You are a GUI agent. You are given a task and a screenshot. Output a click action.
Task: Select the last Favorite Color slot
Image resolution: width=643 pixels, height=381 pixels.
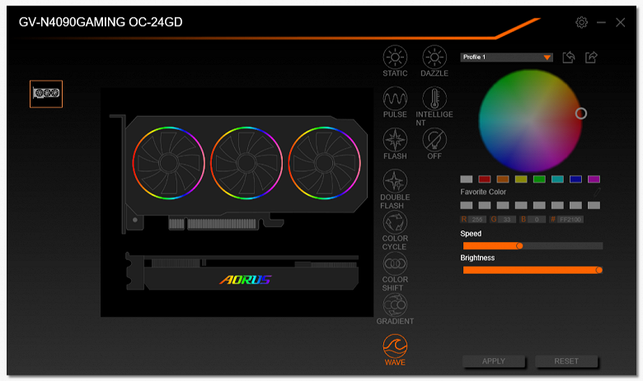coord(594,205)
